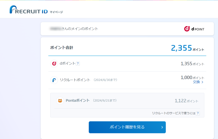Viewport: 218px width, 139px height.
Task: Select the リクルートポイント label text
Action: 75,80
